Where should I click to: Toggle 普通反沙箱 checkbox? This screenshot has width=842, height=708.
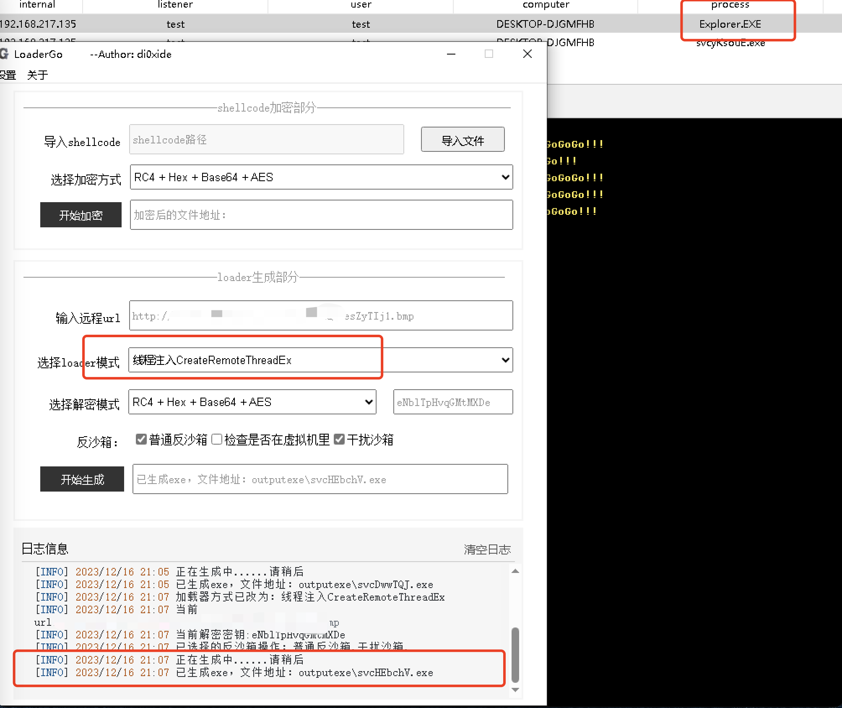pyautogui.click(x=141, y=439)
